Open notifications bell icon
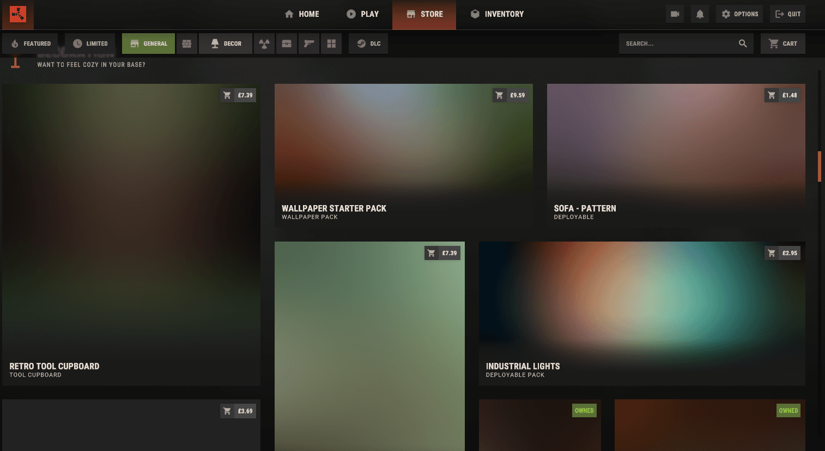This screenshot has width=825, height=451. point(700,14)
